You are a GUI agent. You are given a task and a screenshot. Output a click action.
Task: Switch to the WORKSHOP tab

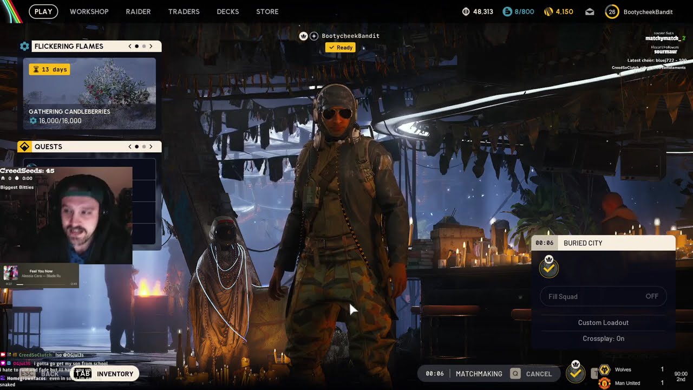(89, 11)
